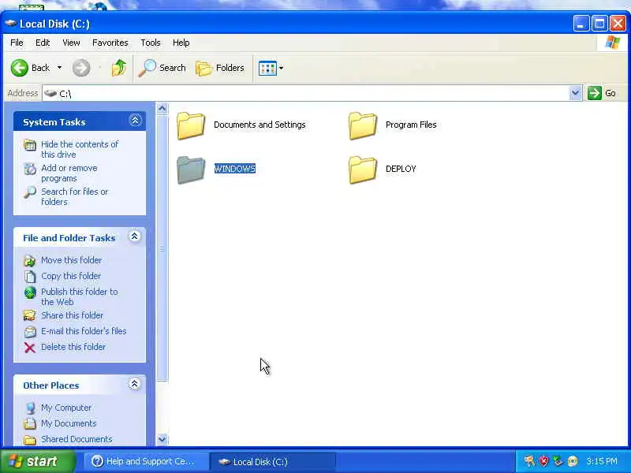Collapse the System Tasks panel
Viewport: 631px width, 473px height.
[x=135, y=121]
